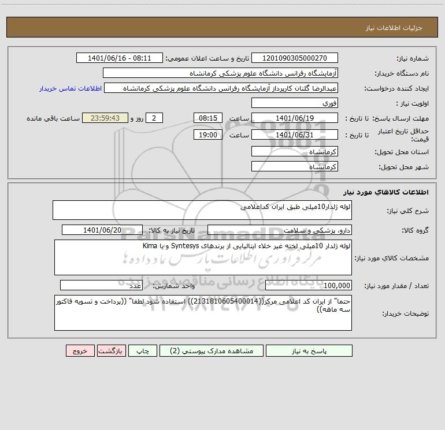Click the چاپ print button

143,350
